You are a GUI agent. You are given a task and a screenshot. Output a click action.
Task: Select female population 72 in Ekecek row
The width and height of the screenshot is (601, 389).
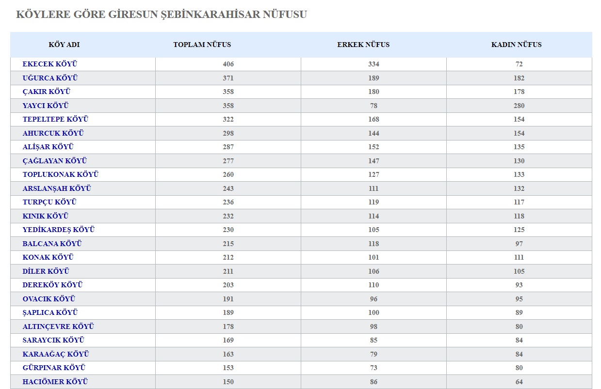[x=520, y=64]
